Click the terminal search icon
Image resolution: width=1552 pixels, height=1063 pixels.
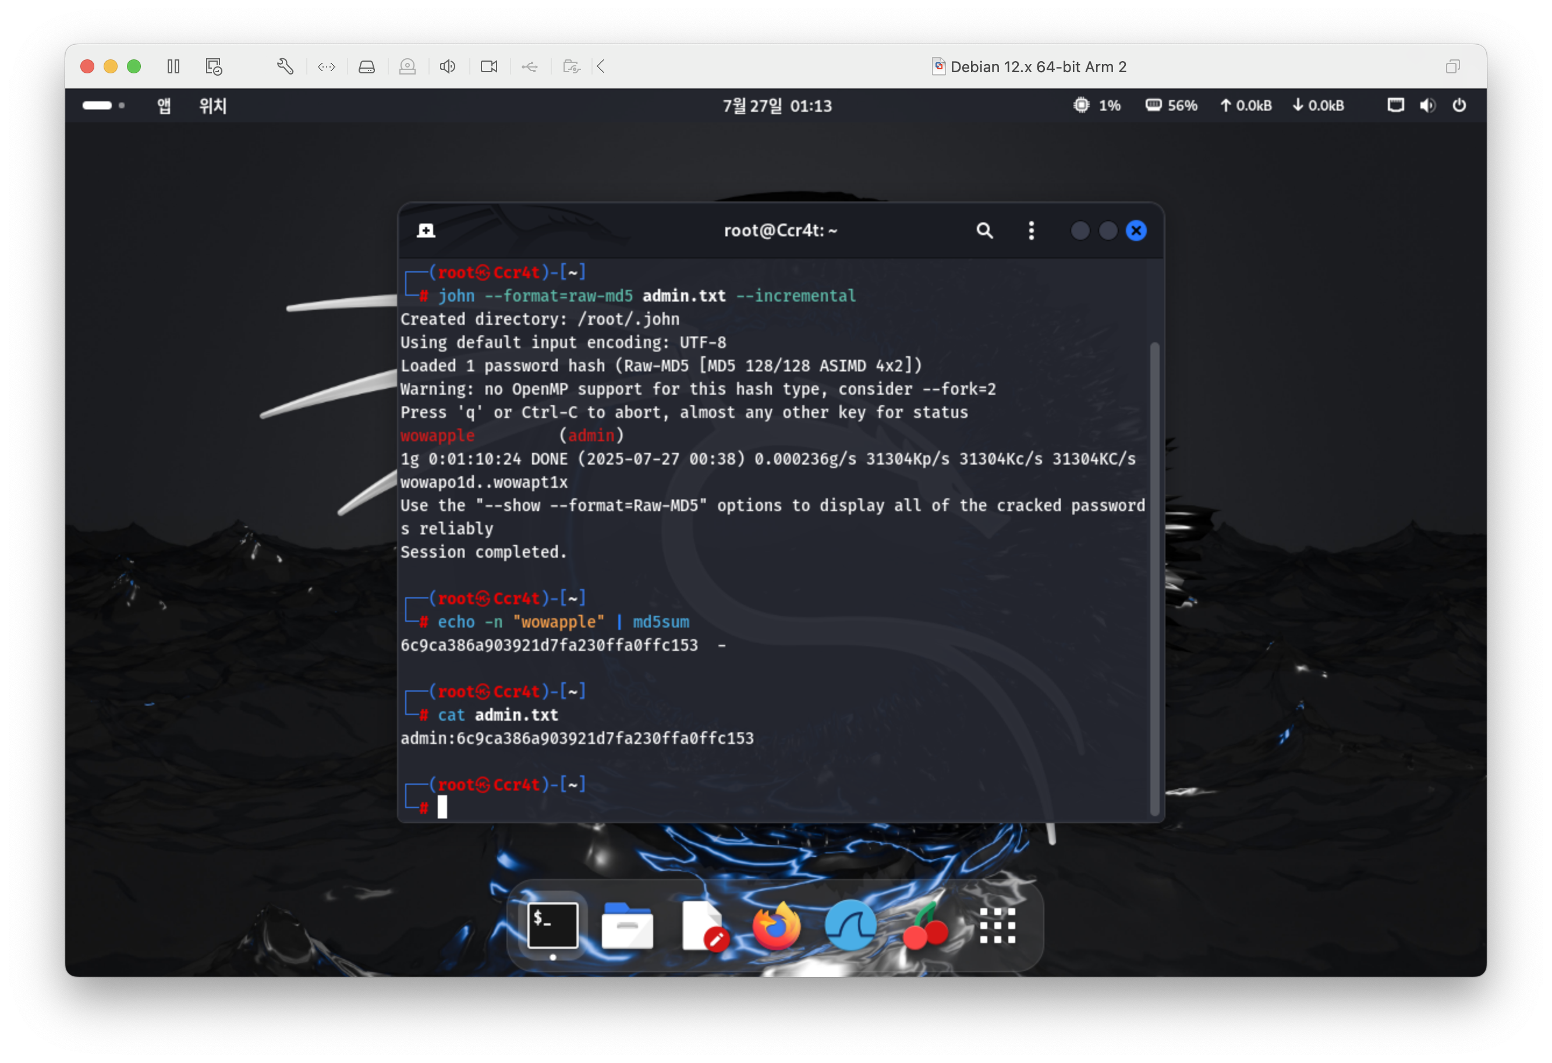click(x=984, y=231)
